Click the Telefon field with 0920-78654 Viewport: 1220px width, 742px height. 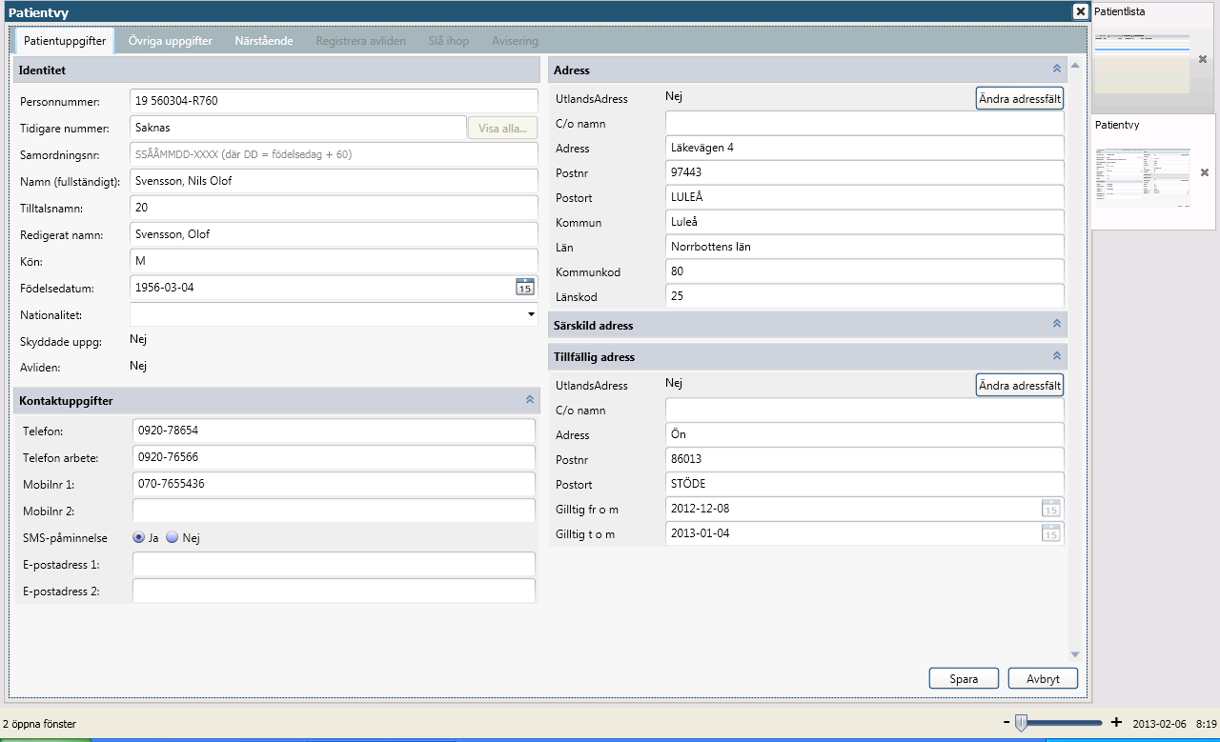click(334, 431)
